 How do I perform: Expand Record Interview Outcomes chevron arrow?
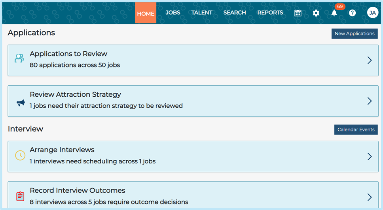point(370,197)
